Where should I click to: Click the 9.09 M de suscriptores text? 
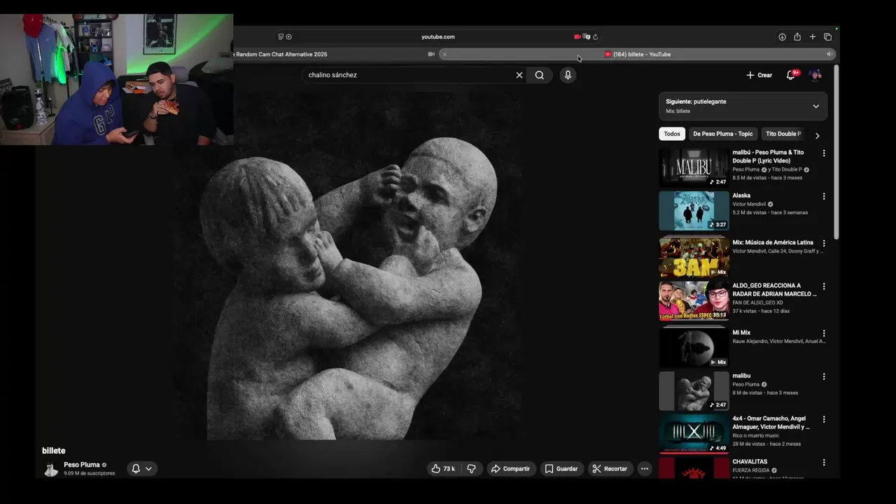pyautogui.click(x=90, y=474)
